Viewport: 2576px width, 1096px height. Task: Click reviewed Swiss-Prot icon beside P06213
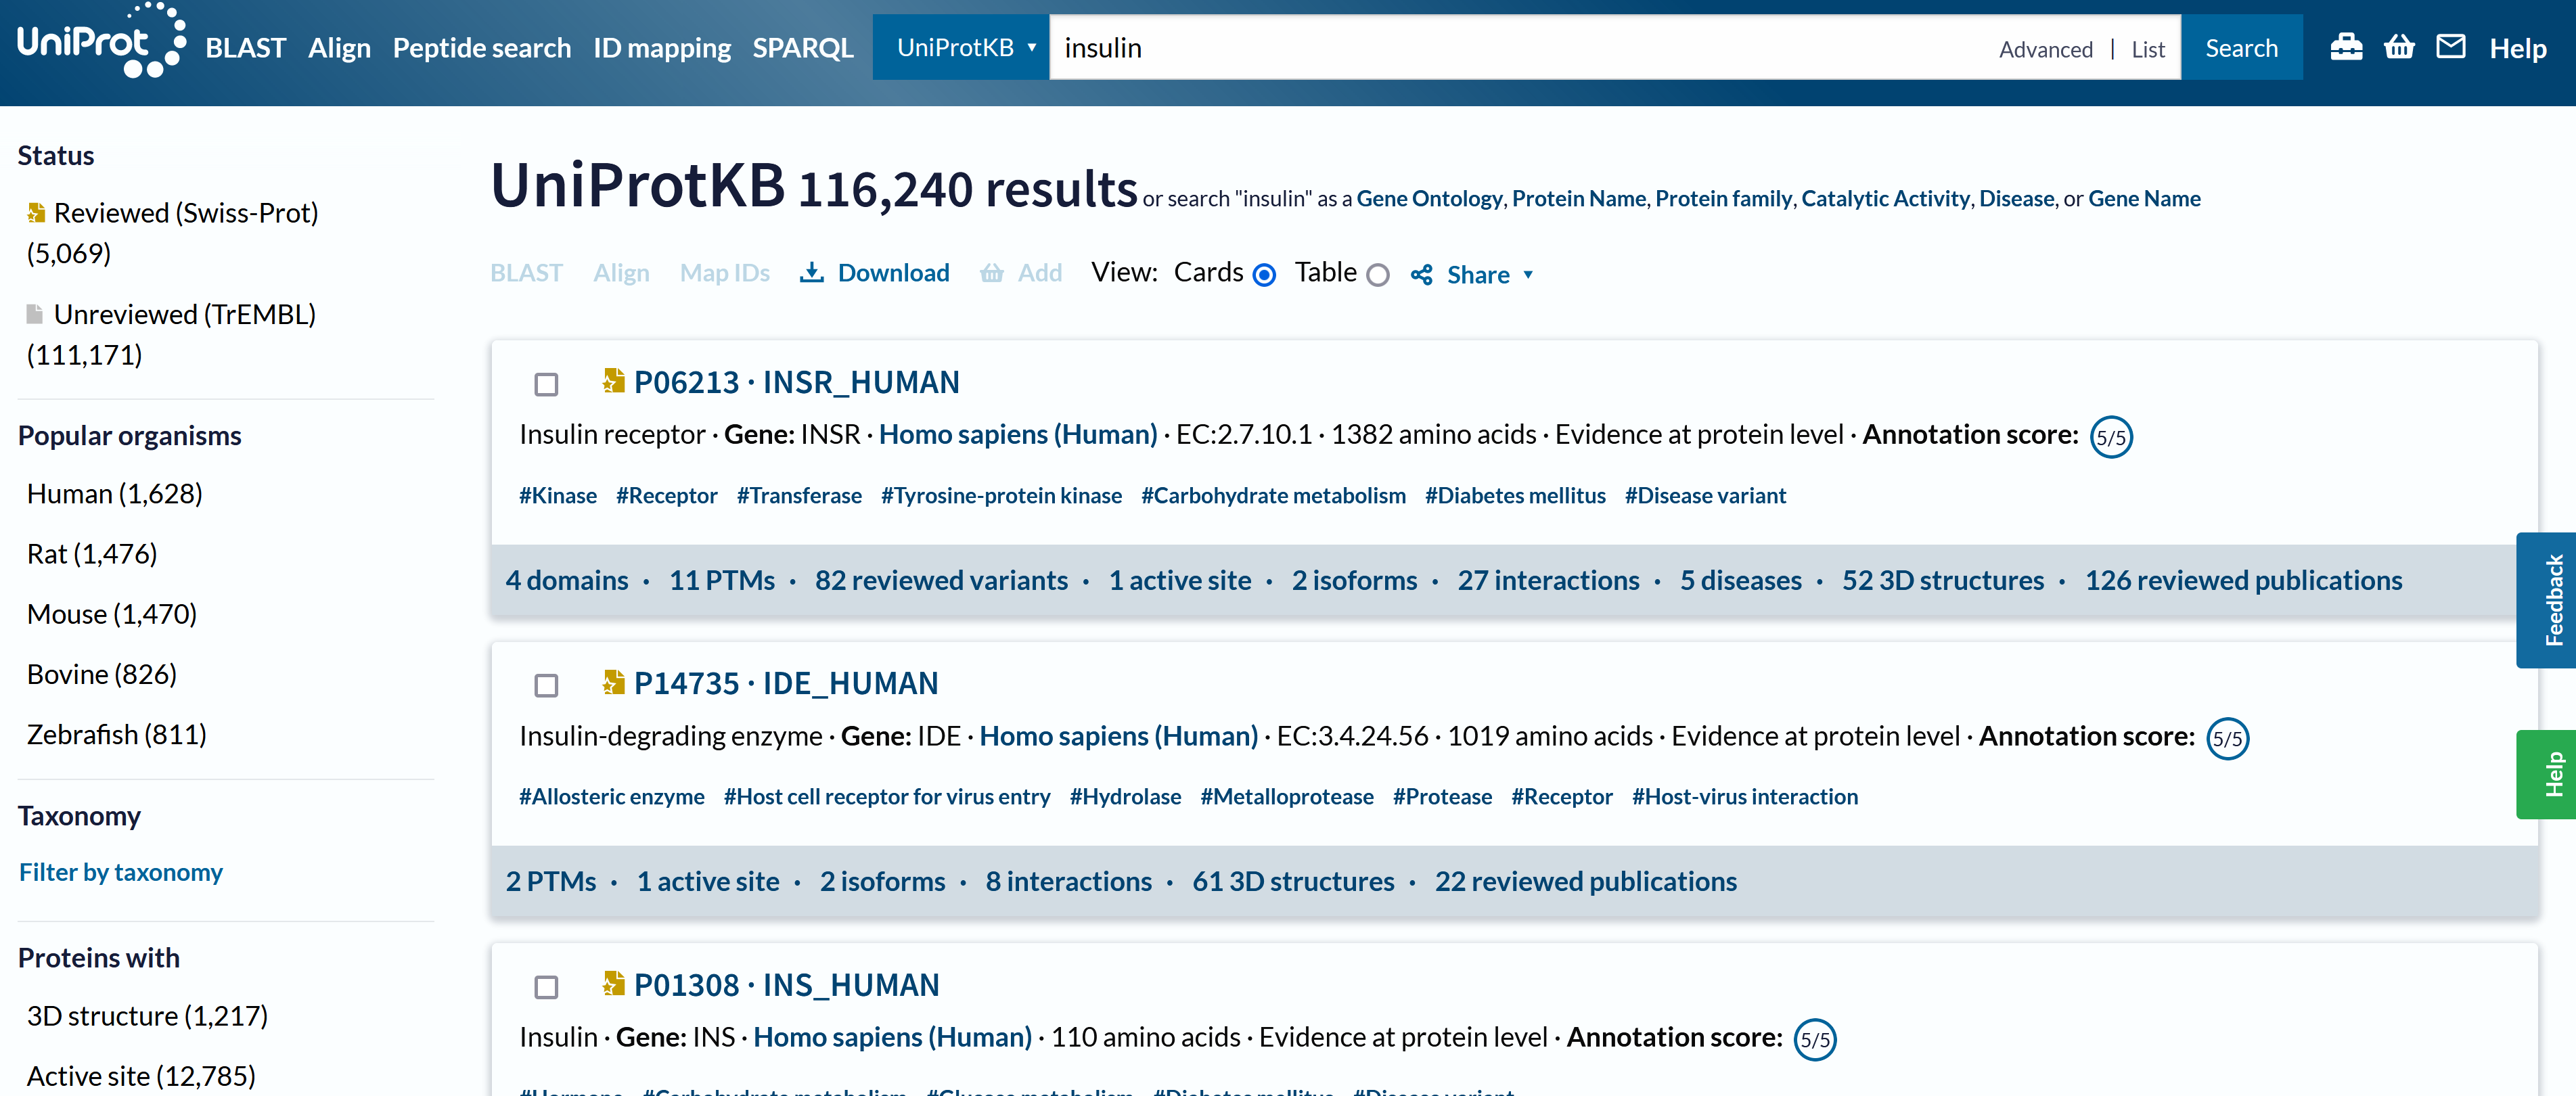[613, 381]
